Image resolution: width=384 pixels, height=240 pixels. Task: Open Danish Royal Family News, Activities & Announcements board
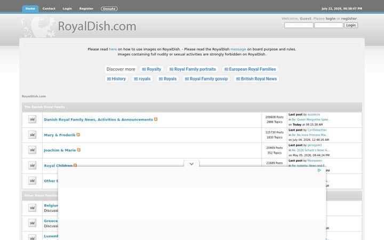[99, 119]
